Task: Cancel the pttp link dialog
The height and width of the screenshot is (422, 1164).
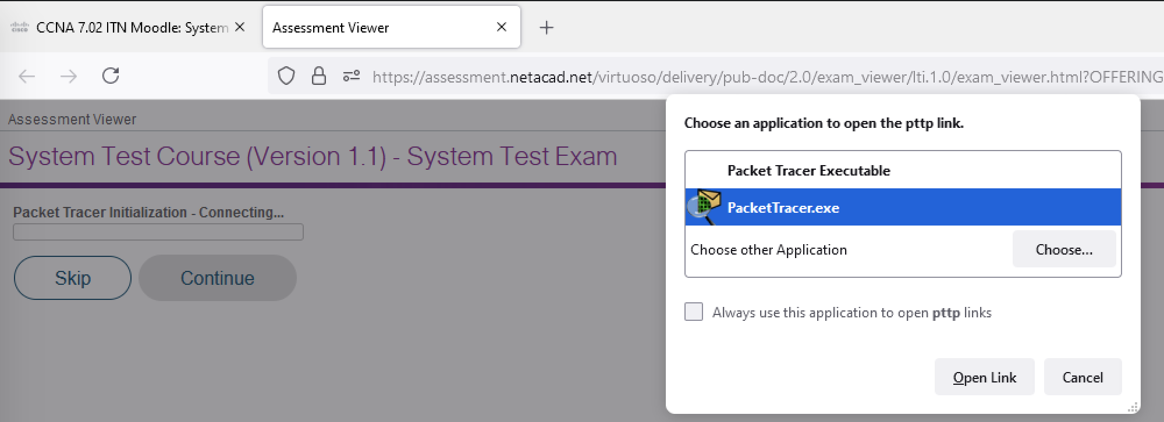Action: [1083, 377]
